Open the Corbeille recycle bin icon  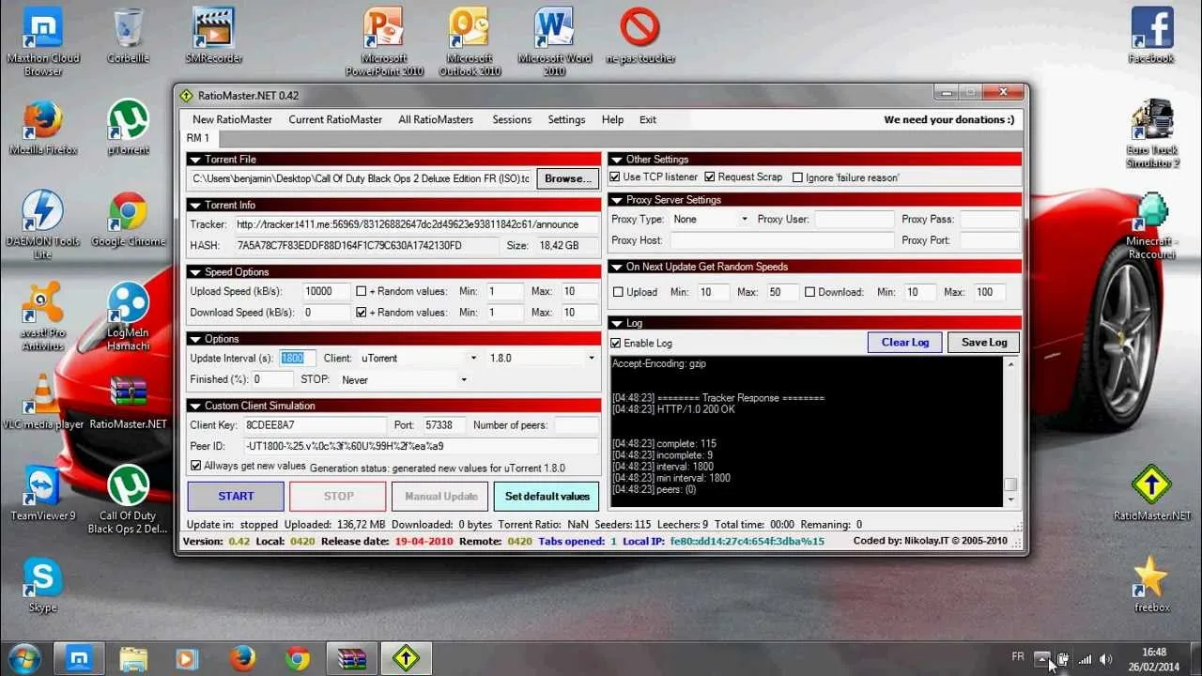point(129,38)
